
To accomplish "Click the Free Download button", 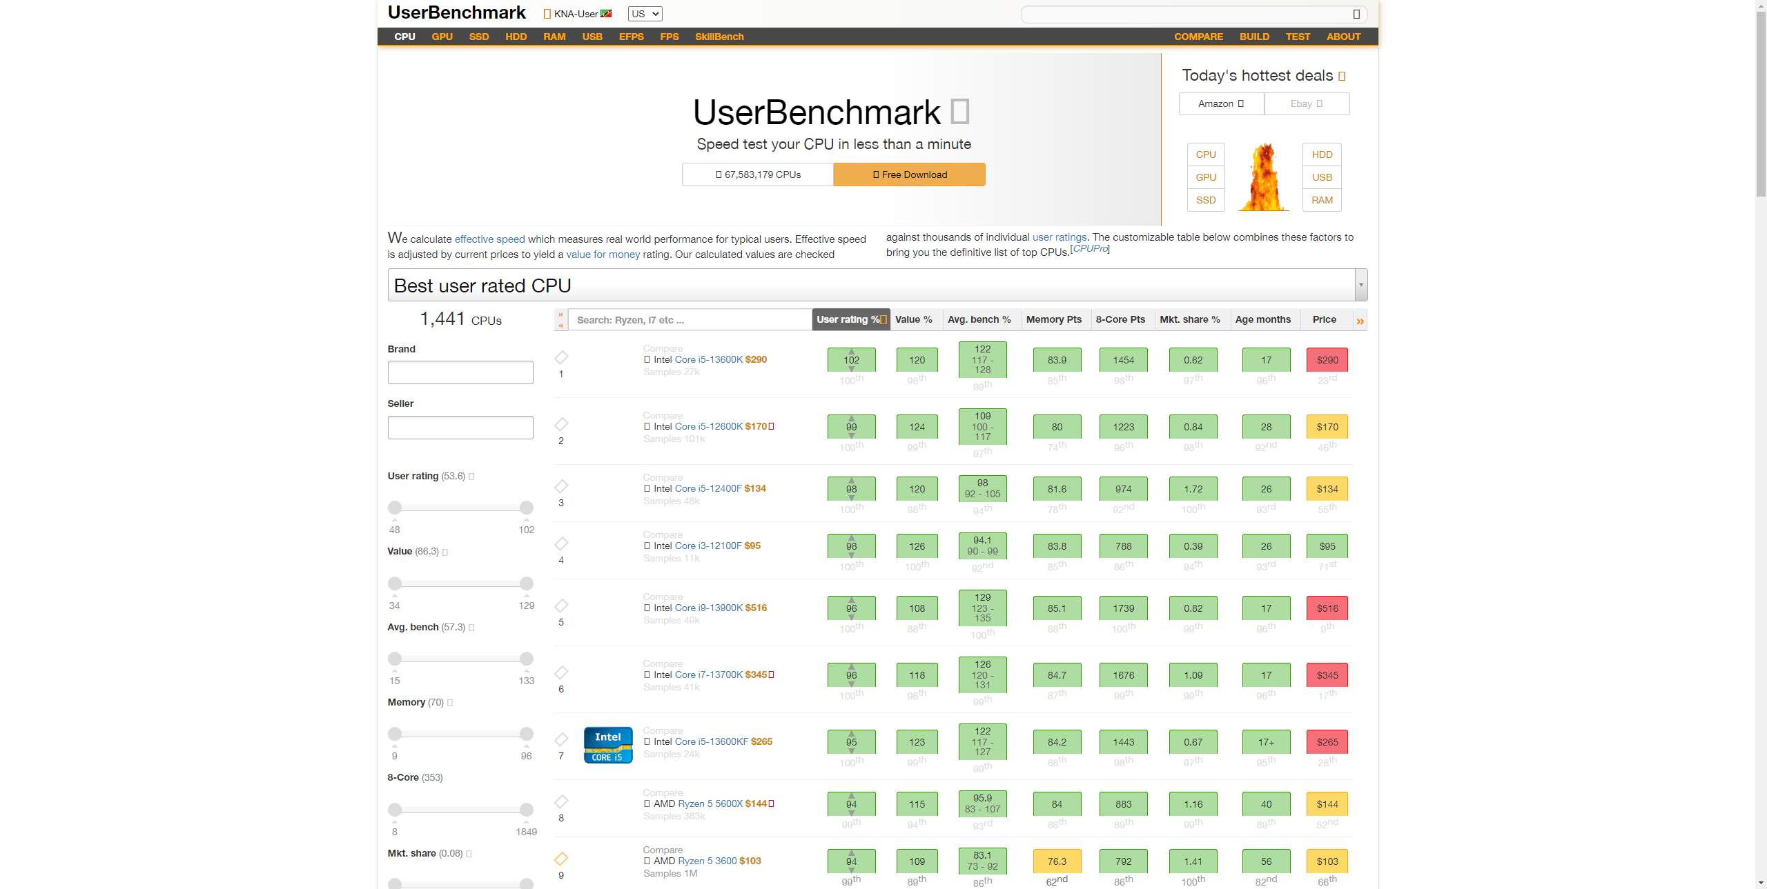I will 909,174.
